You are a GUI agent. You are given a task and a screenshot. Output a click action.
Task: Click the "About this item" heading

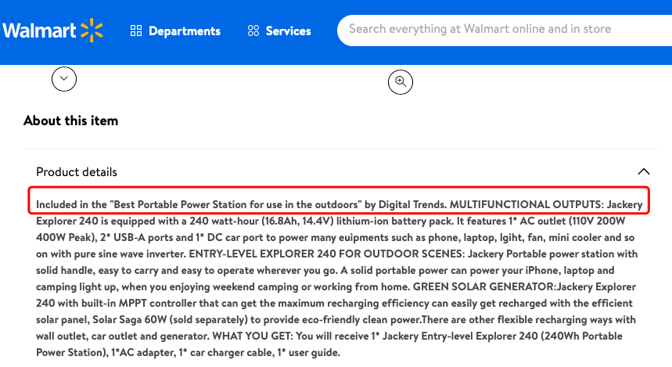click(70, 121)
